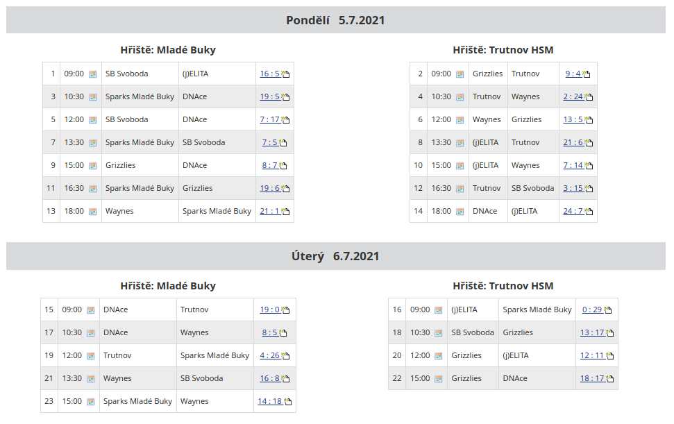Open the 7 : 17 score link
This screenshot has height=424, width=674.
point(269,119)
